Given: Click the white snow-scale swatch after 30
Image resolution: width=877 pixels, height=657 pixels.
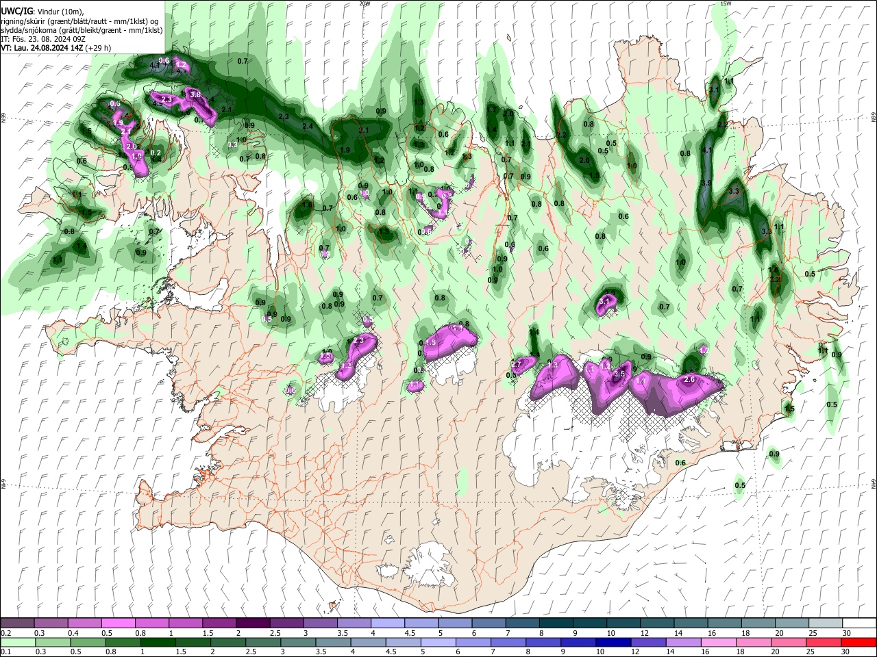Looking at the screenshot, I should pos(859,623).
